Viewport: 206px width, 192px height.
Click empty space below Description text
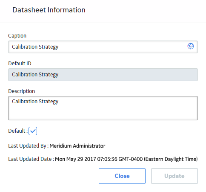(x=103, y=113)
